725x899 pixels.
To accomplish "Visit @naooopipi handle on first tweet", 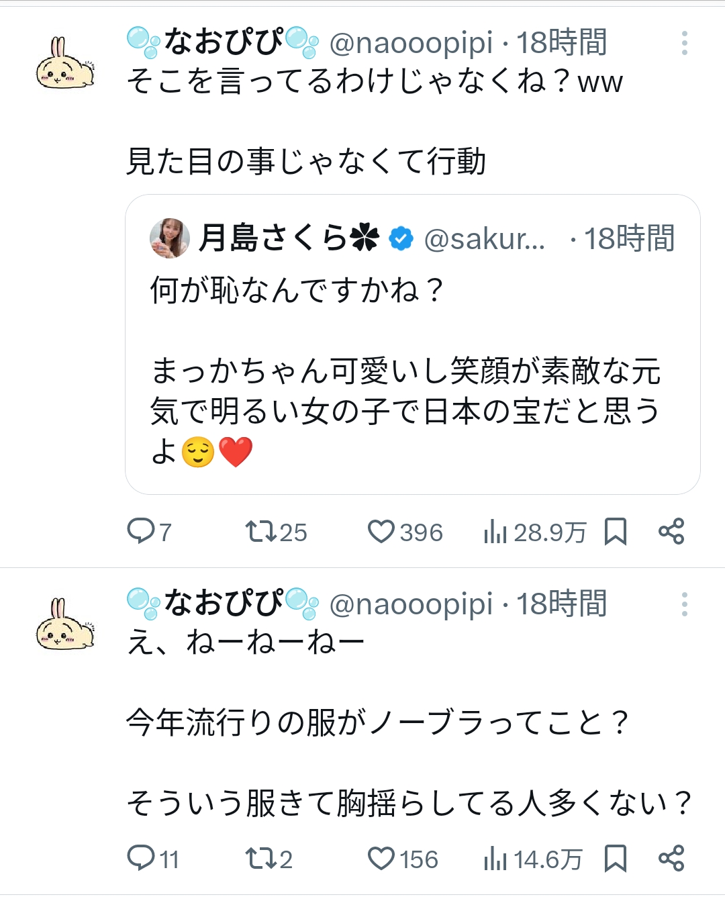I will (x=411, y=43).
